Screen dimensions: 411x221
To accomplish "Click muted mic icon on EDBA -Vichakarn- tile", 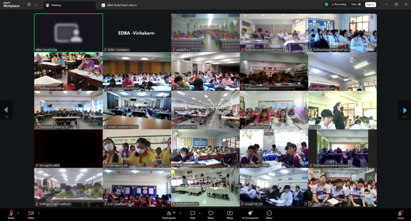I will (105, 49).
